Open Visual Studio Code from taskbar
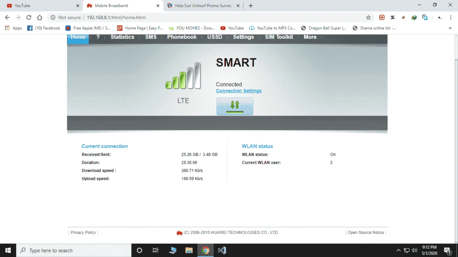Screen dimensions: 458x257 (222, 250)
